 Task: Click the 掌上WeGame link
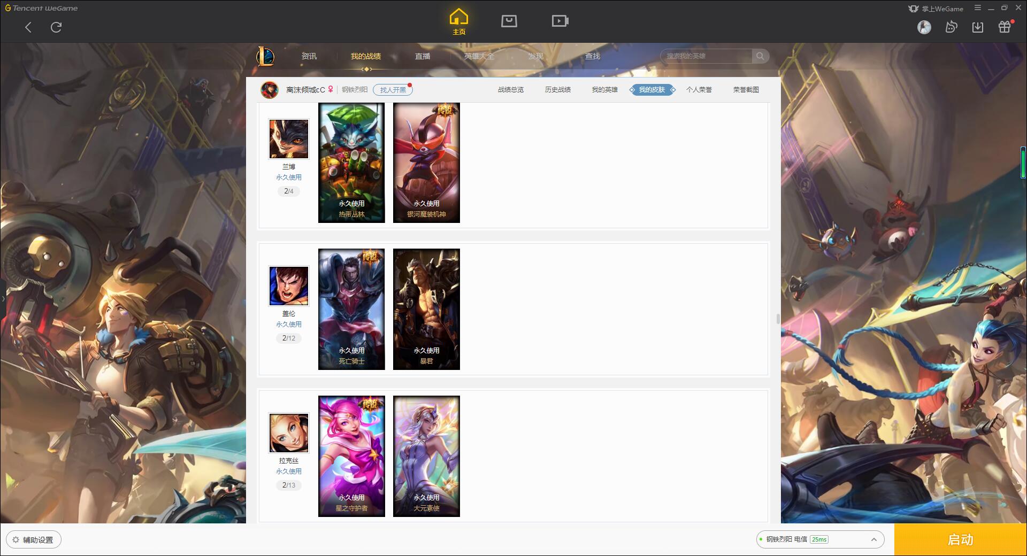pos(936,9)
